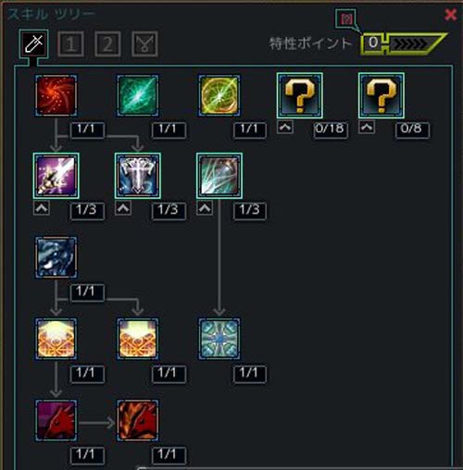Image resolution: width=463 pixels, height=470 pixels.
Task: Select the yellow-green orb skill icon
Action: [219, 95]
